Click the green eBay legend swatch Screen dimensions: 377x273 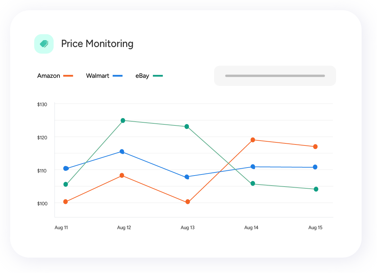(158, 76)
